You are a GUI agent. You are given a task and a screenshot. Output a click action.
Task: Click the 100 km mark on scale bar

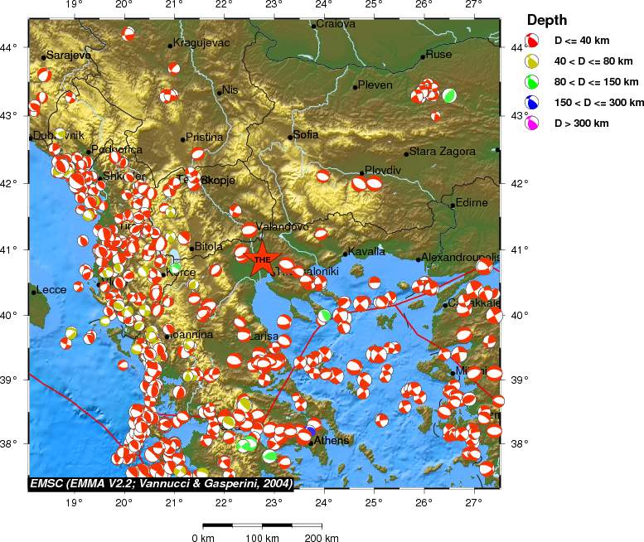pyautogui.click(x=263, y=539)
